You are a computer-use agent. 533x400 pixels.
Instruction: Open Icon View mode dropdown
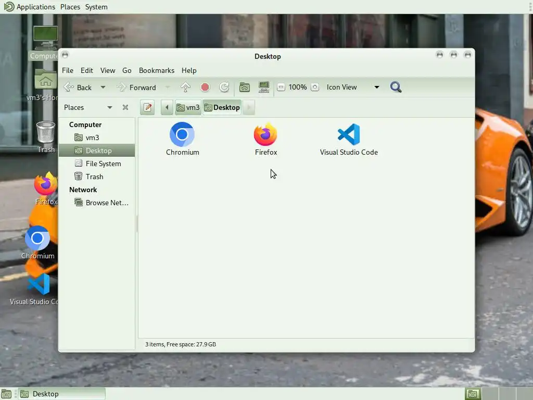352,87
